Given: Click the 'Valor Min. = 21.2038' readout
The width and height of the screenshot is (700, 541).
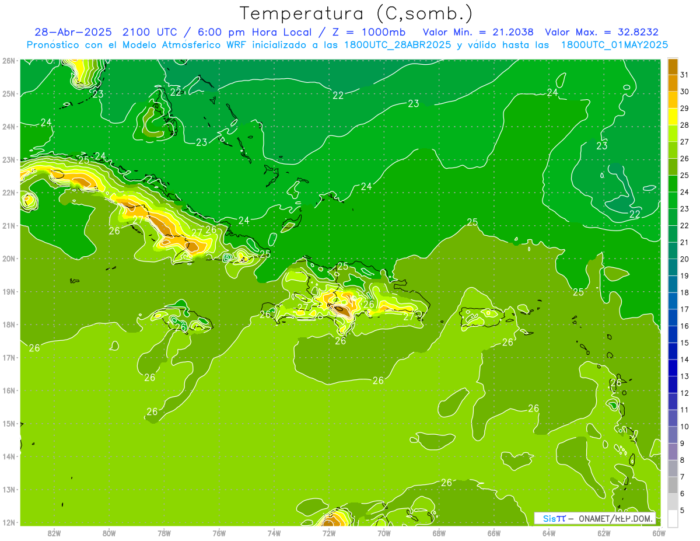Looking at the screenshot, I should [x=478, y=32].
